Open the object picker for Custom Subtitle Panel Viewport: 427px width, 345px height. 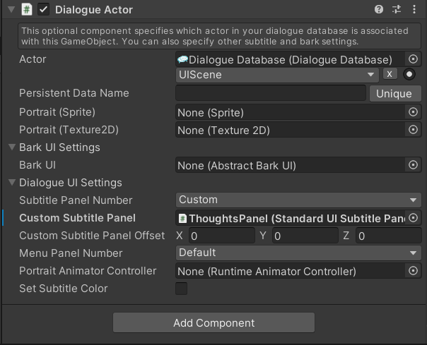pyautogui.click(x=413, y=218)
